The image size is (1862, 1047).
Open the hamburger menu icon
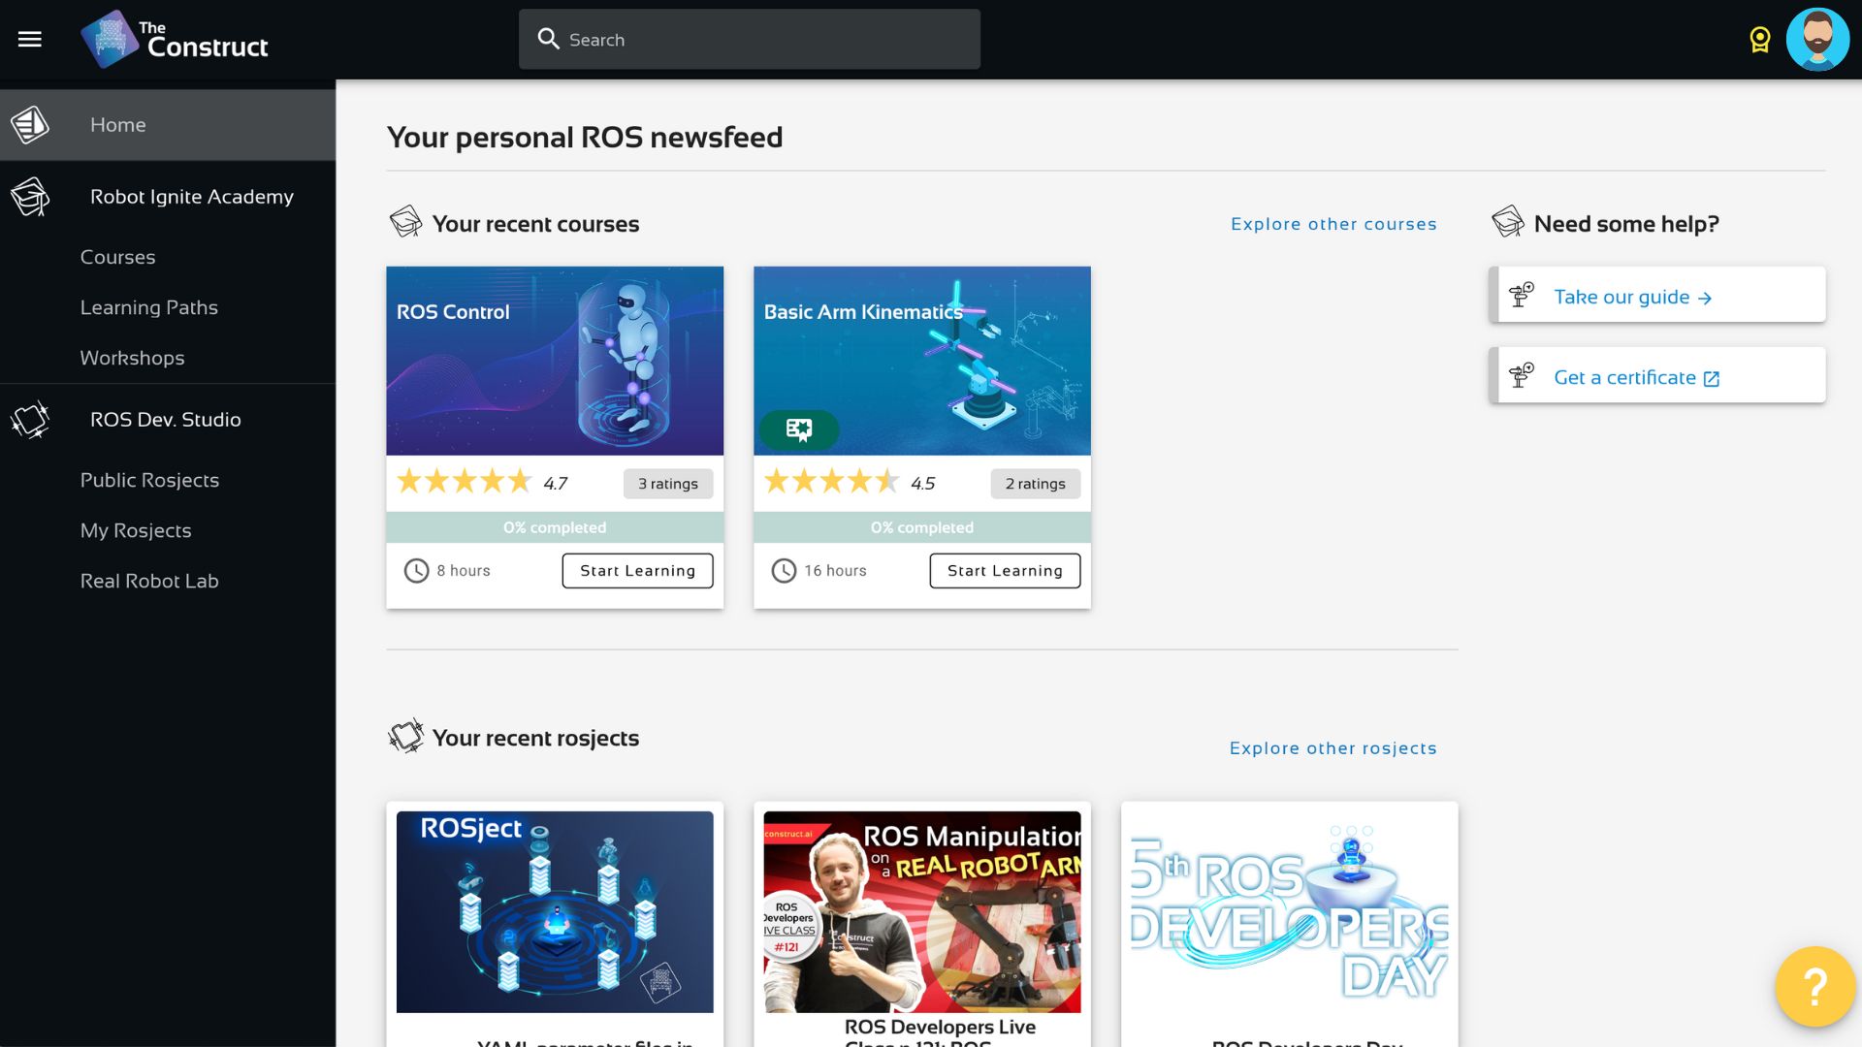pyautogui.click(x=30, y=39)
